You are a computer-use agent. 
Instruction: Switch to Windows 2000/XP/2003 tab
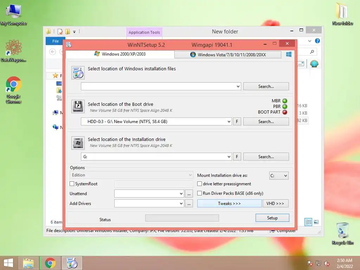(x=120, y=54)
